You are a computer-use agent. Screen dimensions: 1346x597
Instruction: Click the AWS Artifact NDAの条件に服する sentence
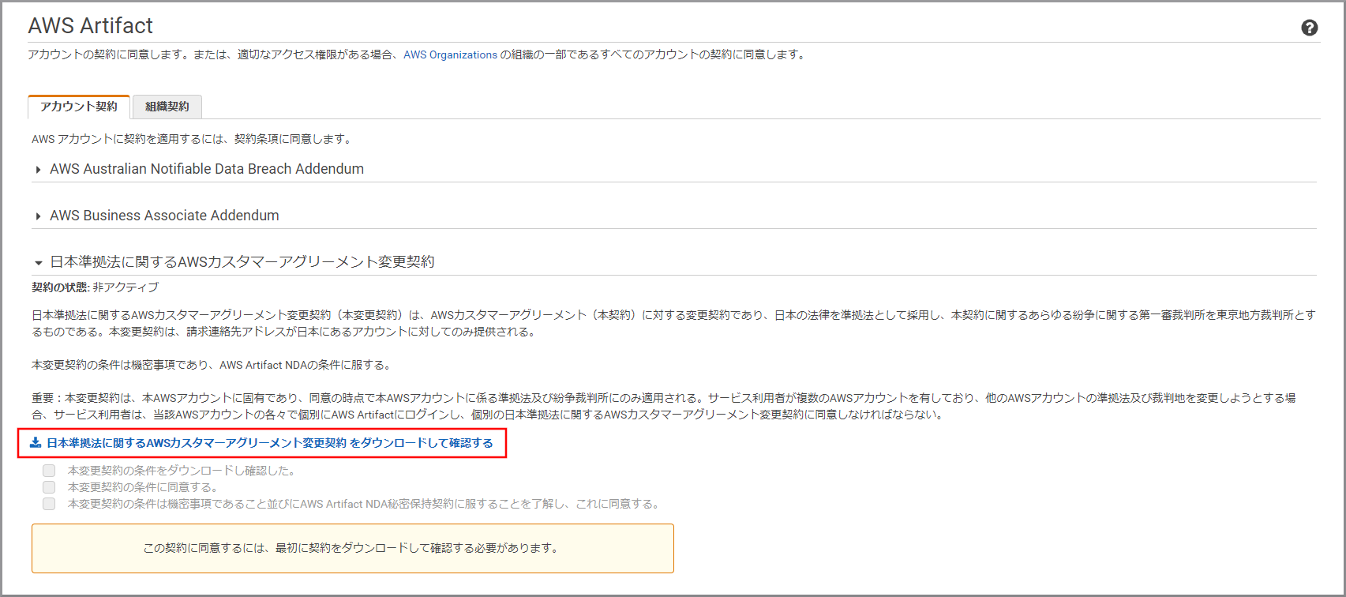click(x=211, y=365)
